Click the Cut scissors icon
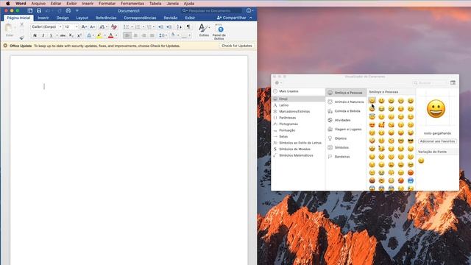This screenshot has height=265, width=471. 21,25
